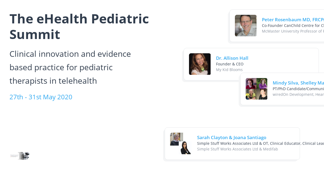Click the 27th - 31st May 2020 date
Screen dimensions: 324x169
click(x=41, y=97)
